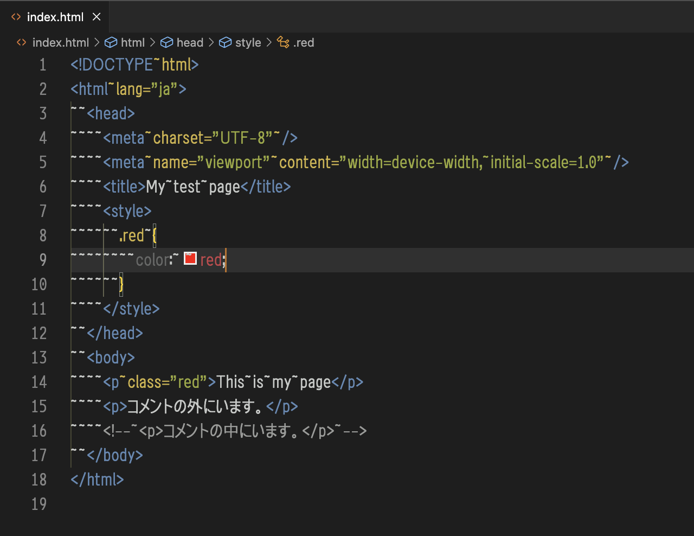The height and width of the screenshot is (536, 694).
Task: Click the cube icon next to head breadcrumb
Action: tap(167, 43)
